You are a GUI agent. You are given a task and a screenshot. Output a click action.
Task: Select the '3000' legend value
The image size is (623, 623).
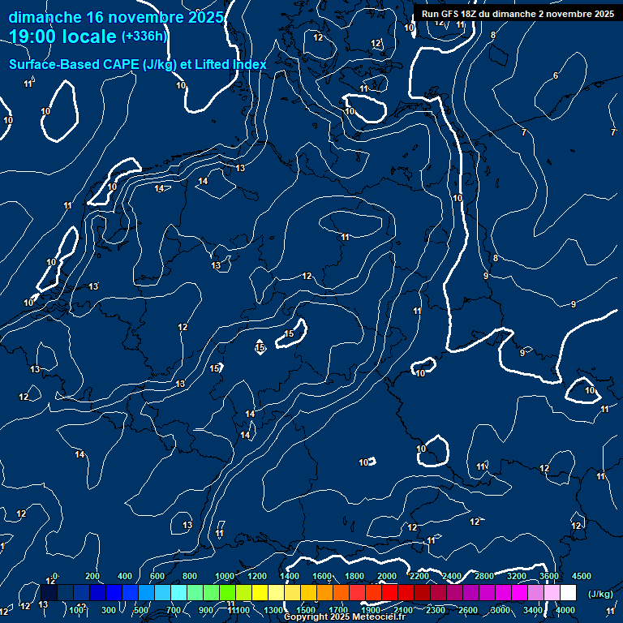point(501,610)
